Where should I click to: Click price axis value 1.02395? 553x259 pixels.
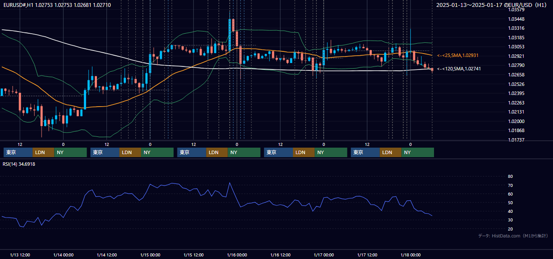point(516,93)
